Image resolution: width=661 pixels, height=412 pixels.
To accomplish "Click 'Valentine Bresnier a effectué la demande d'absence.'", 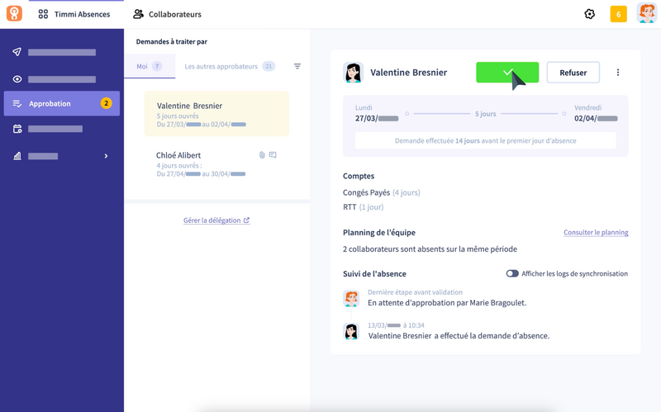I will click(459, 336).
